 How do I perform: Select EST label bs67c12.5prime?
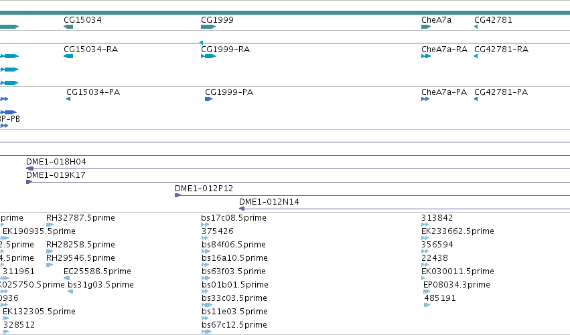pos(234,325)
